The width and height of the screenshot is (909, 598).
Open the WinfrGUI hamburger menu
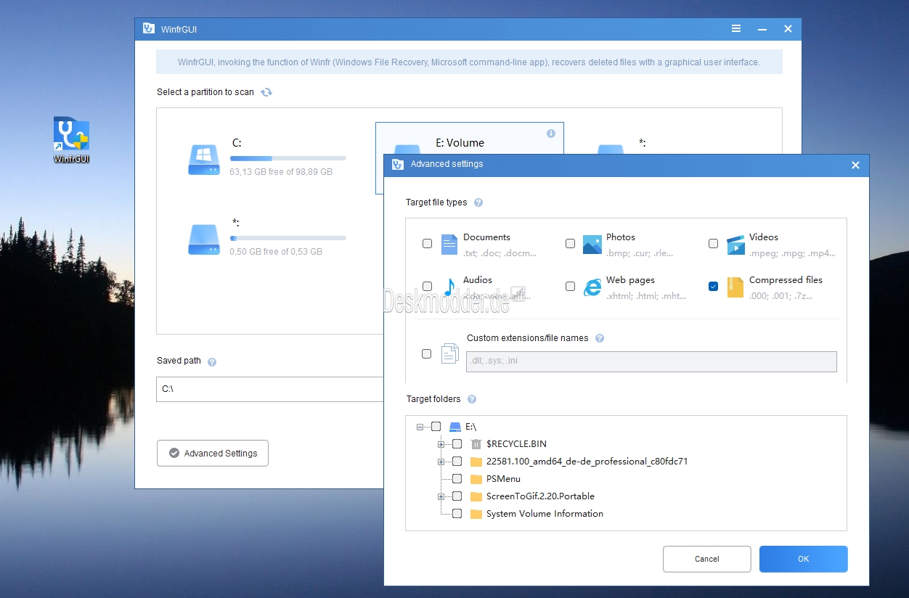(736, 29)
